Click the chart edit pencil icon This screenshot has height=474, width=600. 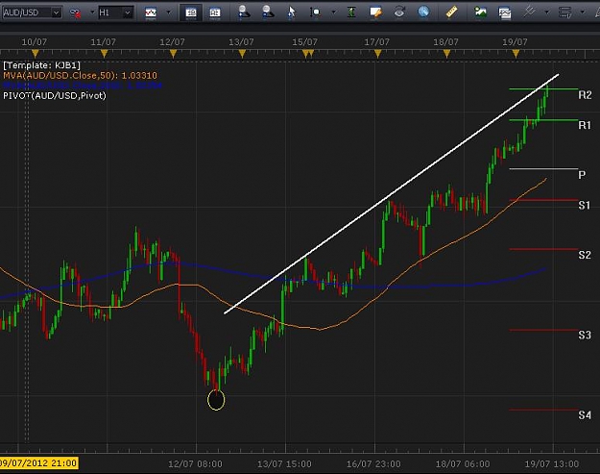click(x=375, y=12)
